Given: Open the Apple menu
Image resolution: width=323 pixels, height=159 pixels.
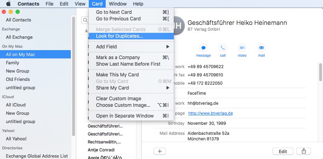Looking at the screenshot, I should (8, 4).
